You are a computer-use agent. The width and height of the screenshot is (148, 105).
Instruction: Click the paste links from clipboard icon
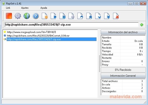pyautogui.click(x=44, y=16)
